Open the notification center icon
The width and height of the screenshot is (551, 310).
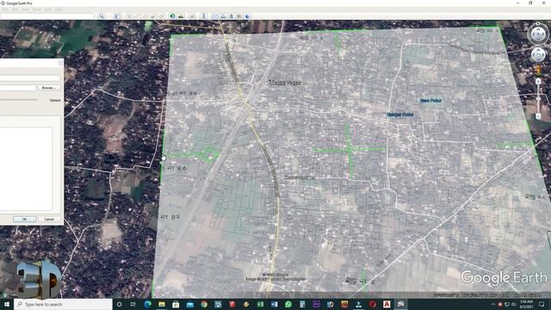coord(542,304)
